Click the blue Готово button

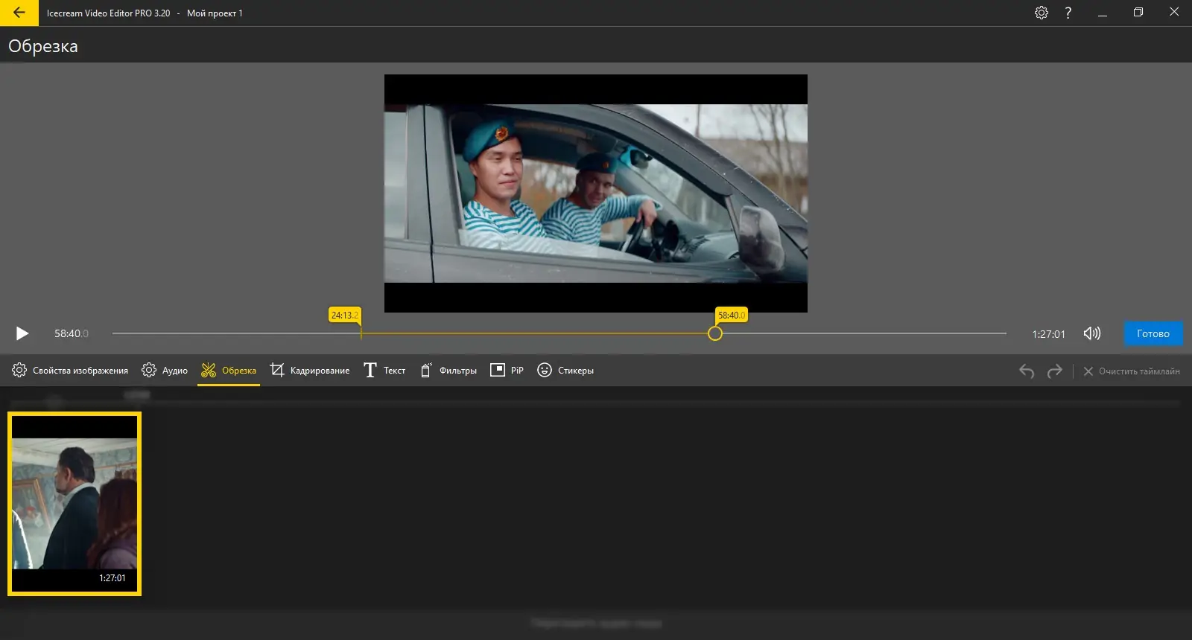(1153, 333)
